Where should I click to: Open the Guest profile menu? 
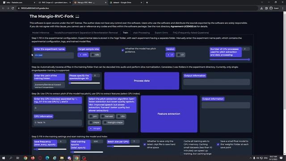pyautogui.click(x=274, y=8)
